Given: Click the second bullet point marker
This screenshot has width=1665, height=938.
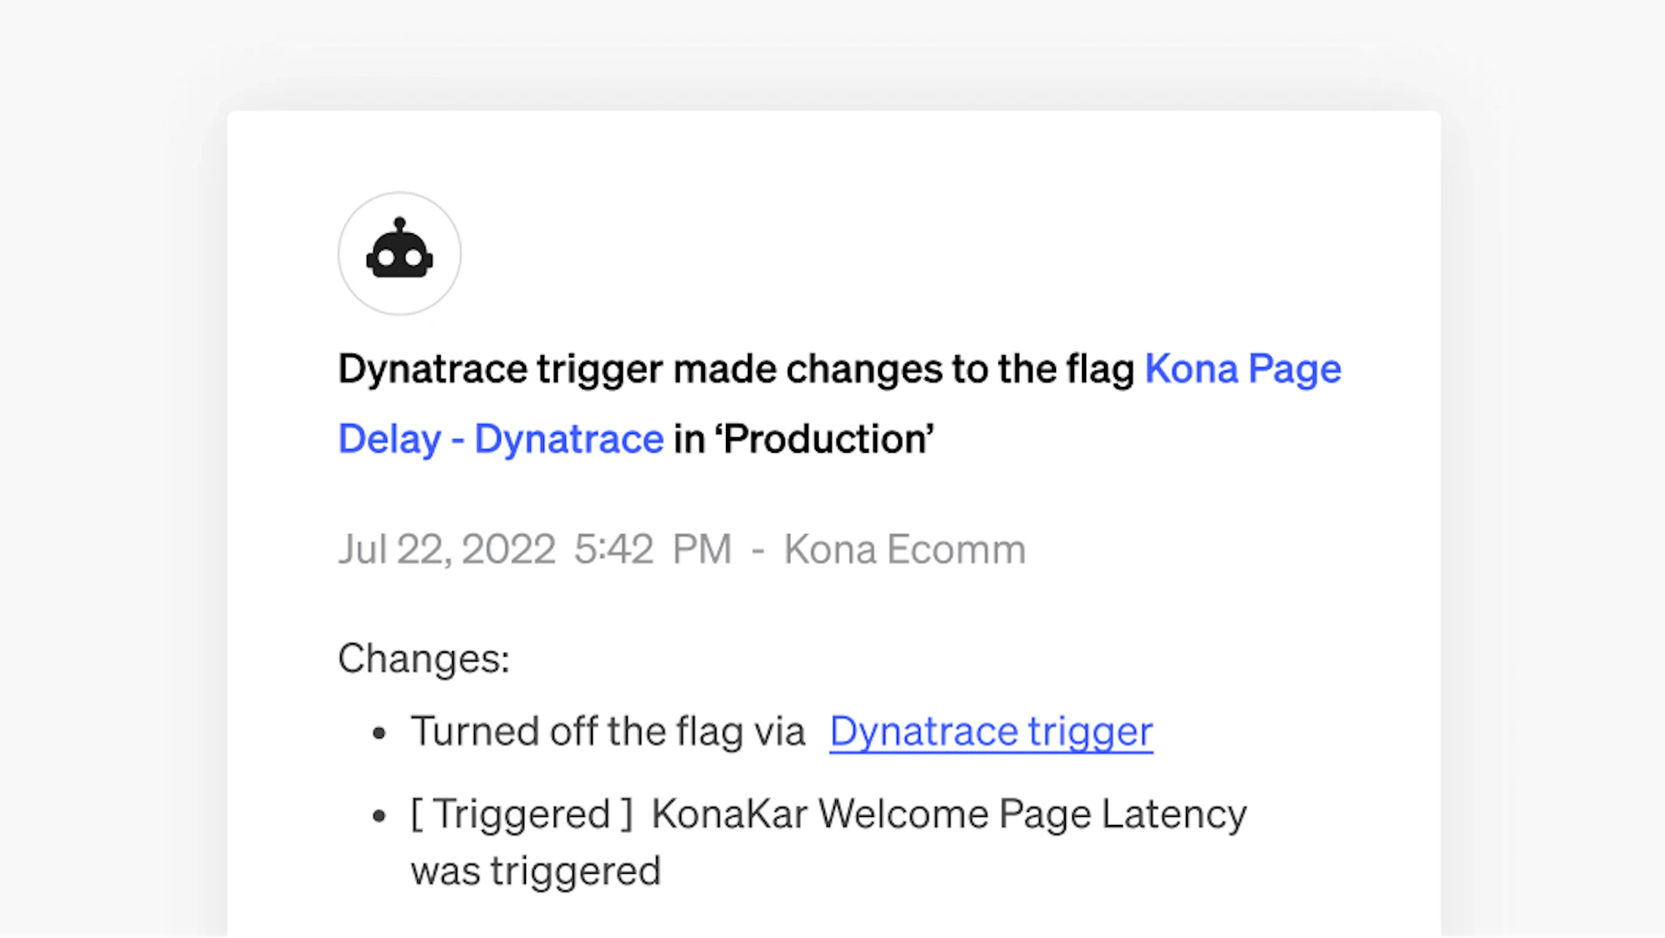Looking at the screenshot, I should click(379, 815).
